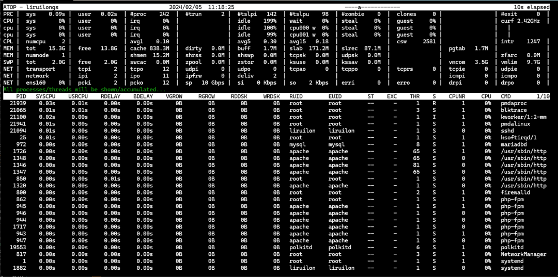
Task: Click the #zombie 0 counter
Action: pyautogui.click(x=361, y=14)
